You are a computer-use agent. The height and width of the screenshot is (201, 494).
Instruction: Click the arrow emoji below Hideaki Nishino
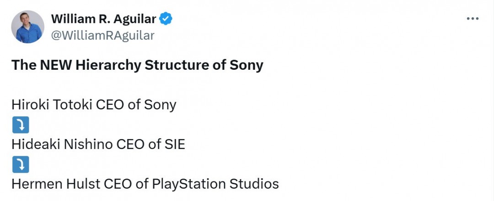coord(21,164)
